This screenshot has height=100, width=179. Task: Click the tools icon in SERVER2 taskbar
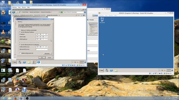pos(34,62)
